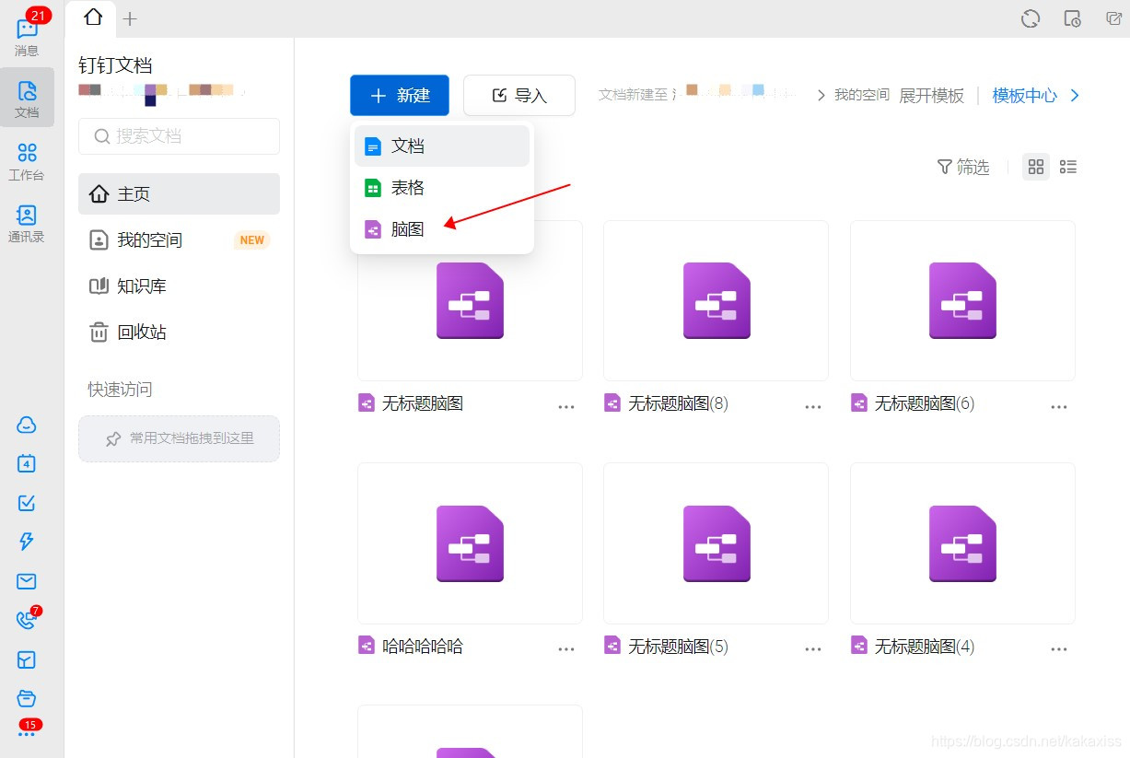Open the 模板中心 link

click(x=1024, y=96)
